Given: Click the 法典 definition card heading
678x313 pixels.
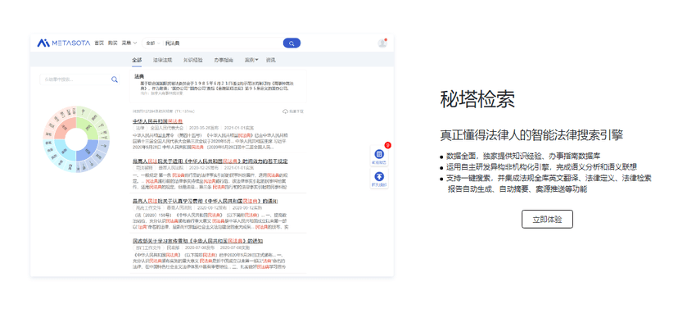Looking at the screenshot, I should 139,76.
